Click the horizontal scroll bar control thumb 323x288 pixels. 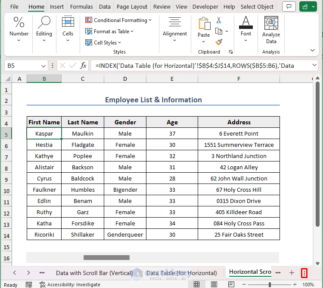106,257
